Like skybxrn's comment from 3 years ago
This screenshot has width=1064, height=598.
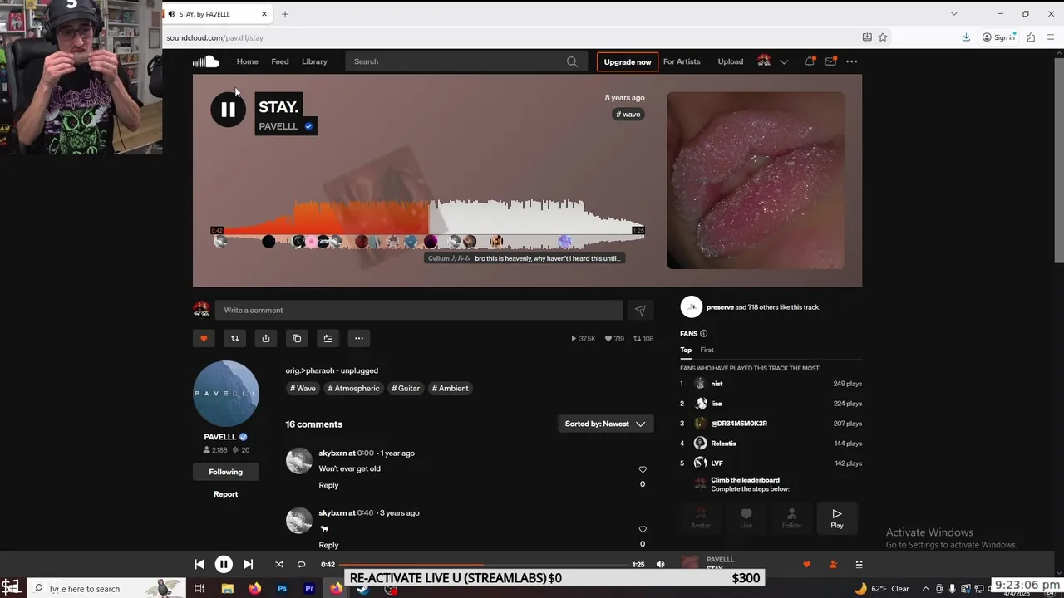tap(643, 529)
